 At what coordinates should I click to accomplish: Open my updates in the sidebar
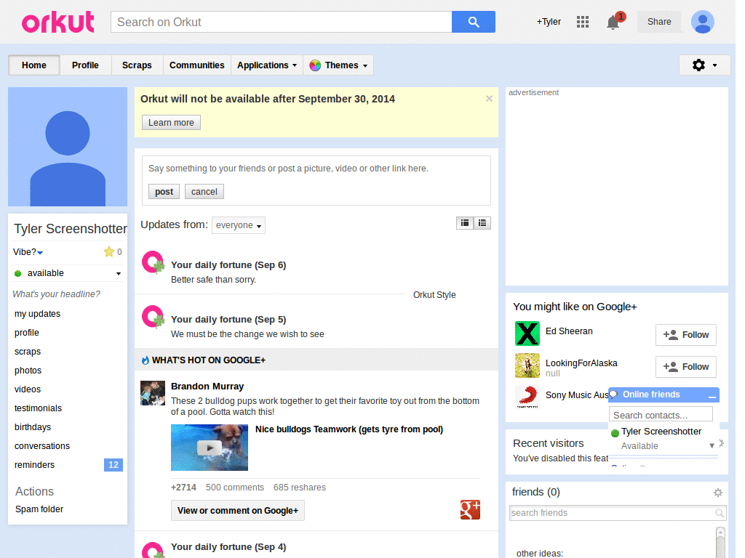(x=38, y=314)
